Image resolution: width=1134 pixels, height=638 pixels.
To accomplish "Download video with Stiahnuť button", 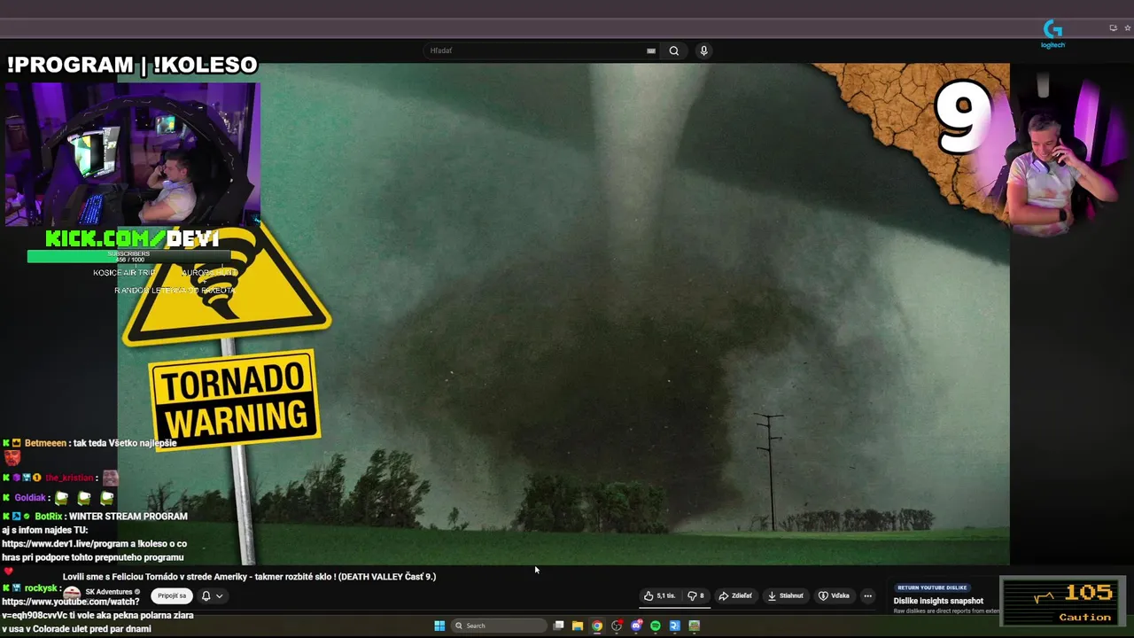I will (x=785, y=595).
